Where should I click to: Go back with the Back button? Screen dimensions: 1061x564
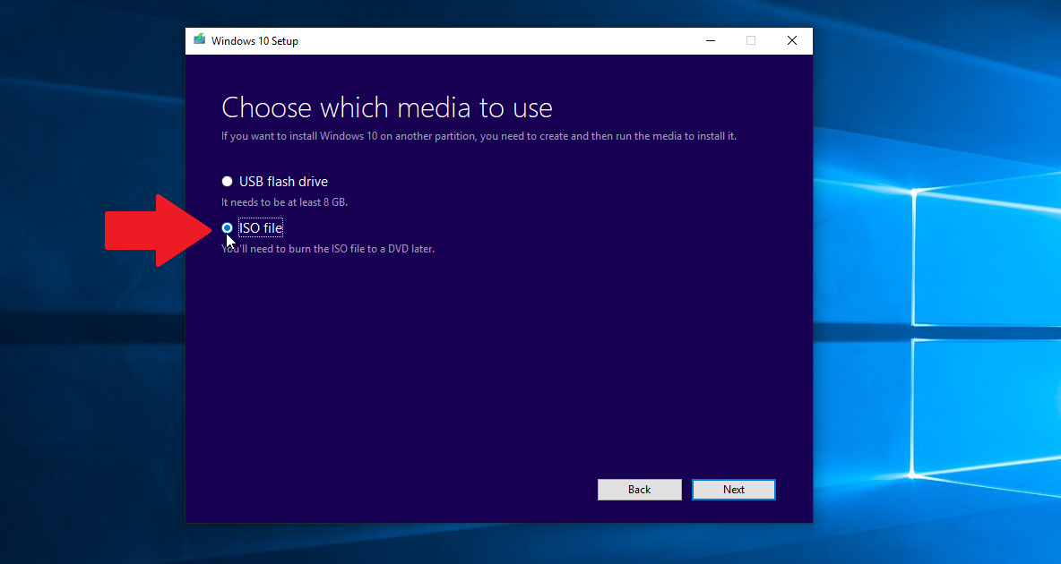(x=640, y=490)
